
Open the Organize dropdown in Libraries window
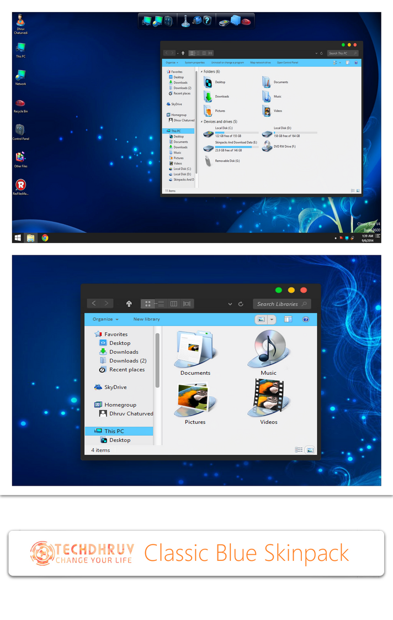[x=105, y=319]
